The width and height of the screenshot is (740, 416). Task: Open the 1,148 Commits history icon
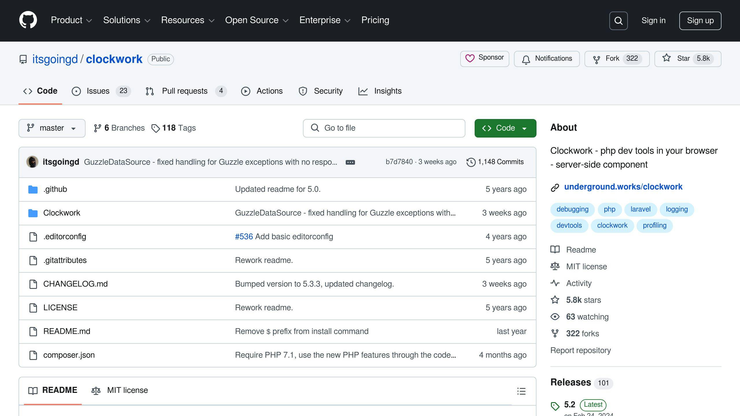click(x=471, y=162)
